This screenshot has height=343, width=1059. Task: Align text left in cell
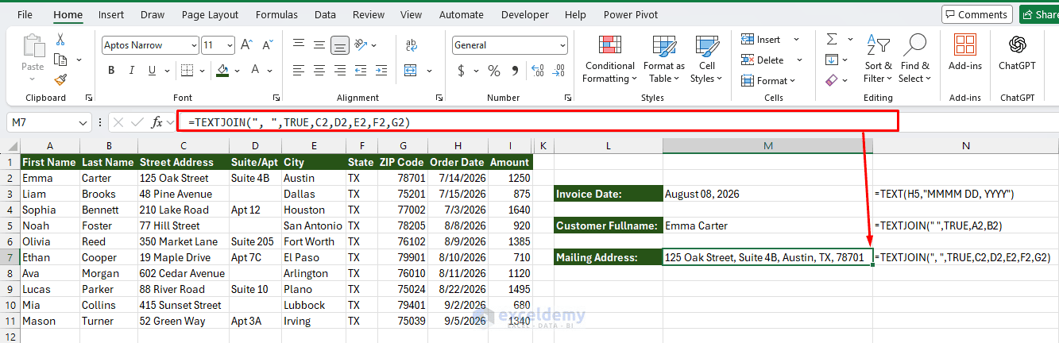click(x=299, y=71)
